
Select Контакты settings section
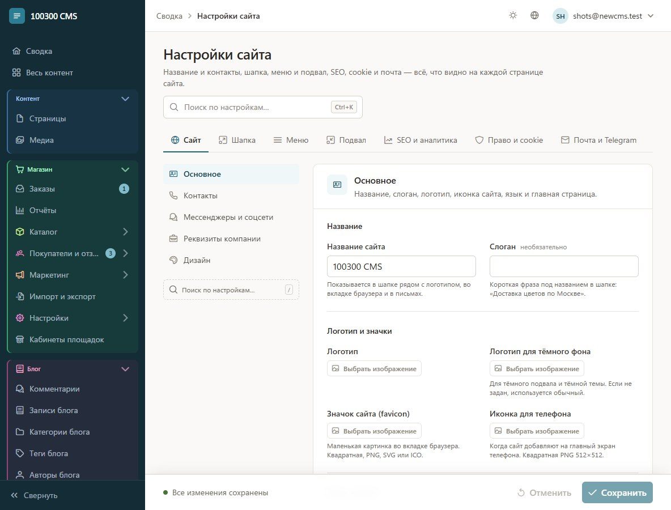tap(231, 195)
